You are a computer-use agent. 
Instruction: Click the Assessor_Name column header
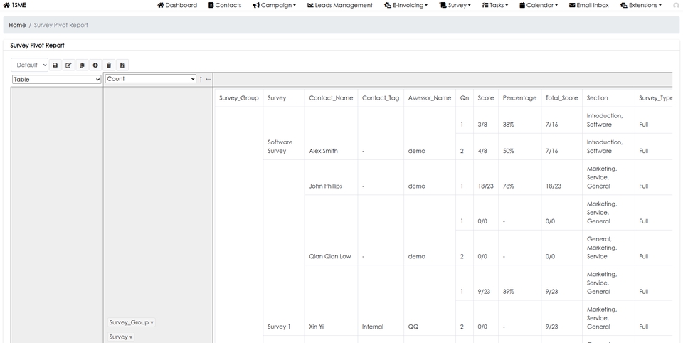pyautogui.click(x=430, y=98)
